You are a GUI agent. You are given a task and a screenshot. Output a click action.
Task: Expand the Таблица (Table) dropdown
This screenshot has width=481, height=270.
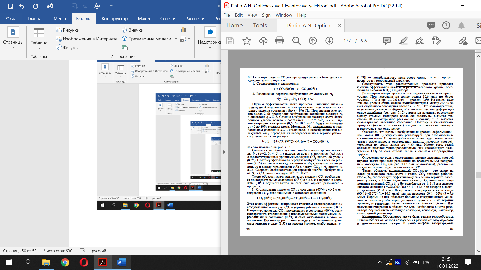tap(39, 49)
